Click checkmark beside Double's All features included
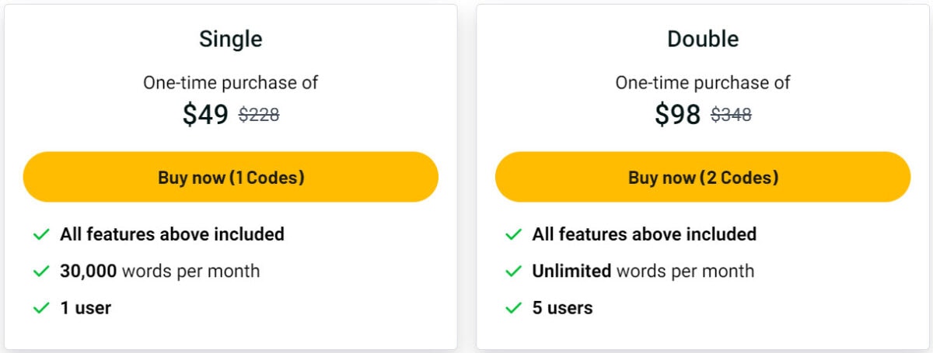This screenshot has height=353, width=933. (513, 234)
